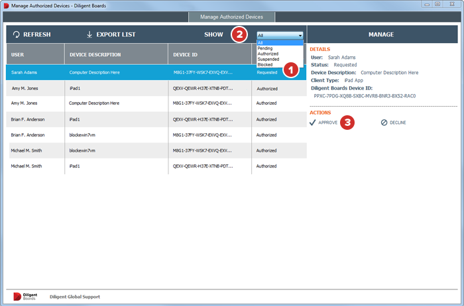Image resolution: width=464 pixels, height=306 pixels.
Task: Click 'Authorized' status in Amy Jones iPad1 row
Action: (267, 89)
